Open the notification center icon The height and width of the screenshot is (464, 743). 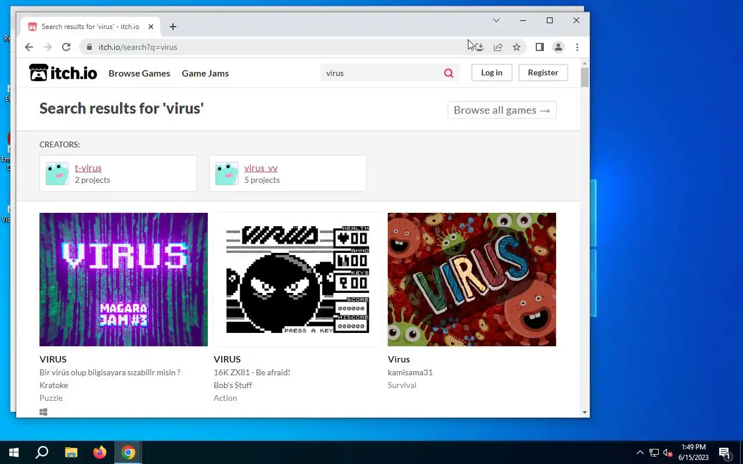coord(724,452)
